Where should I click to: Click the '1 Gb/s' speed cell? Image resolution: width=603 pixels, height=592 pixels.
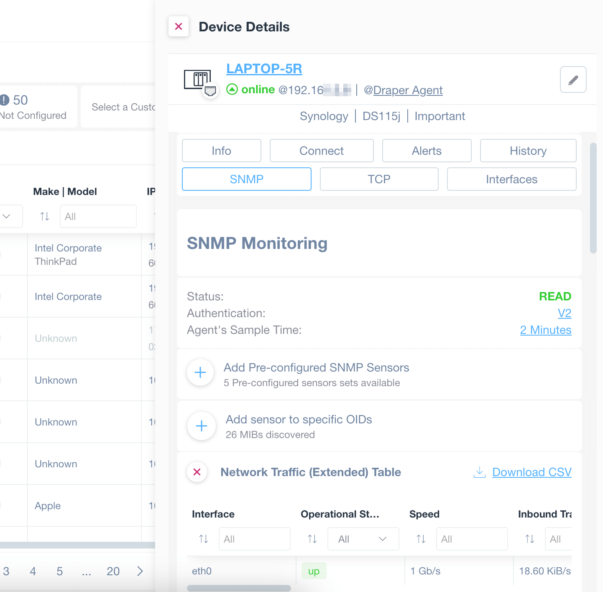pos(459,571)
